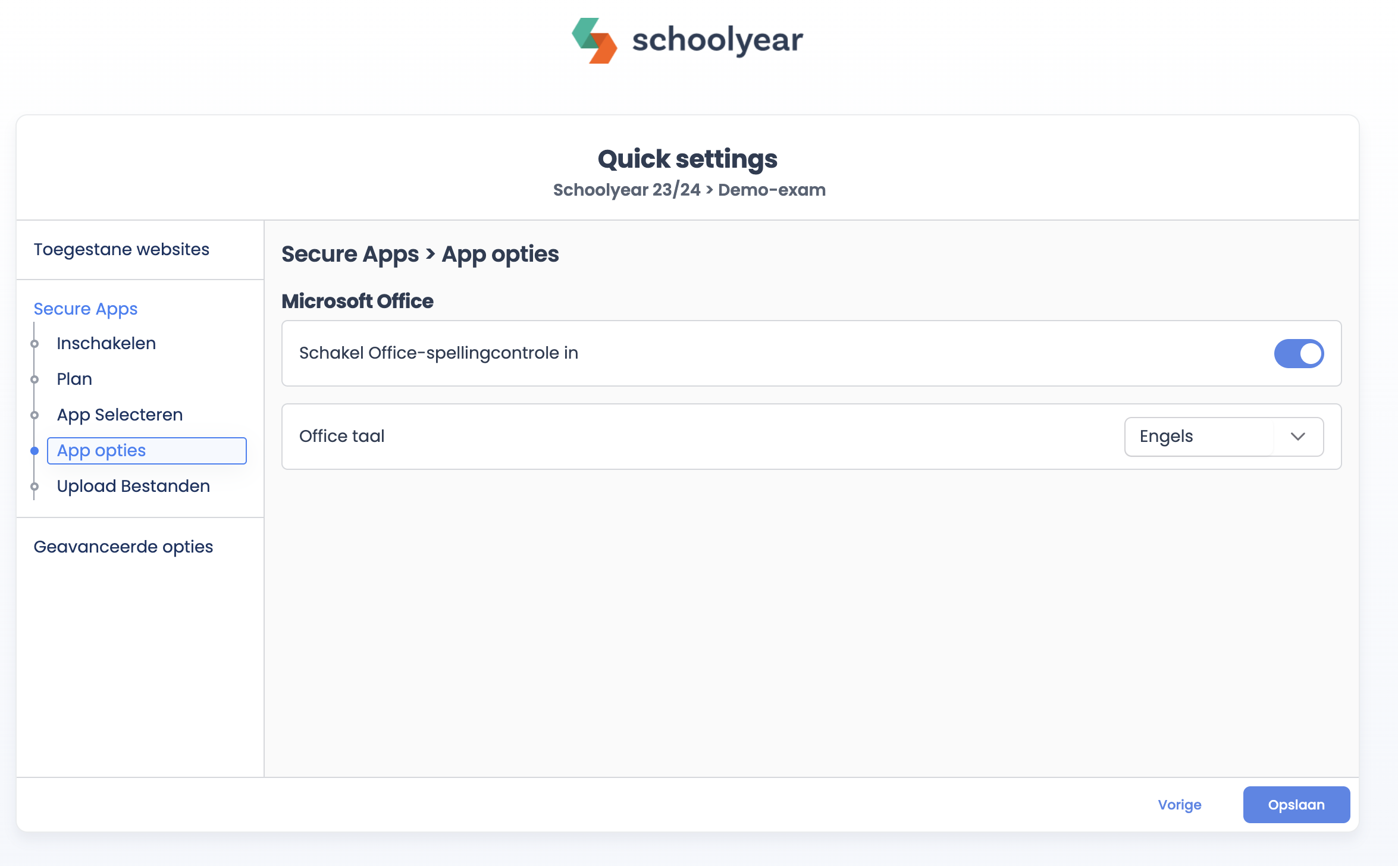Go to the Inschakelen step
The width and height of the screenshot is (1398, 866).
click(106, 343)
